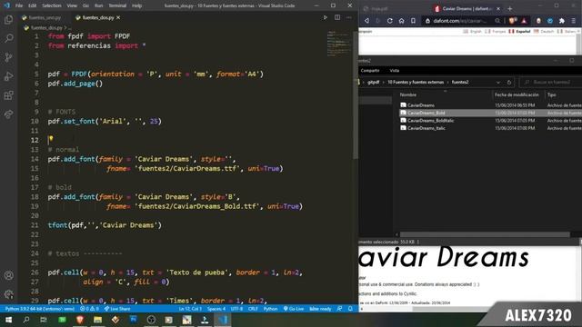
Task: Expand the File Explorer address path dropdown
Action: pyautogui.click(x=497, y=83)
